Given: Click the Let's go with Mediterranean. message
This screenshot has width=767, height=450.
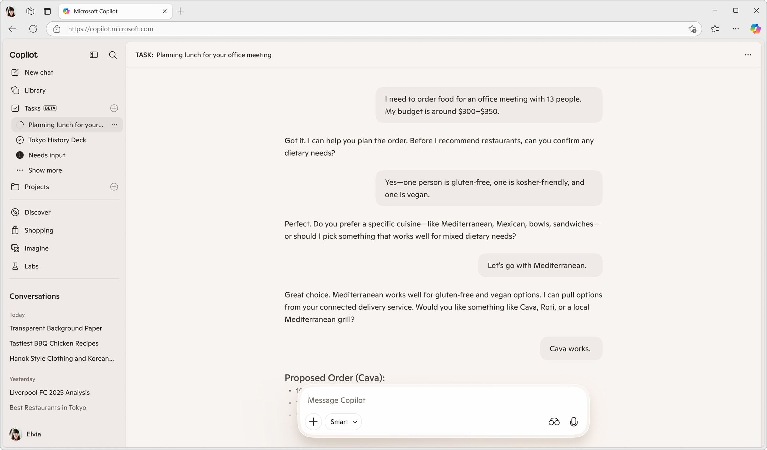Looking at the screenshot, I should point(540,265).
